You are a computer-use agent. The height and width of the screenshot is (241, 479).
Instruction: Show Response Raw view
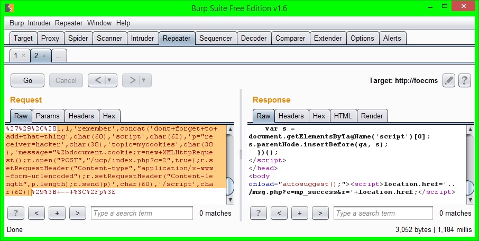click(264, 116)
